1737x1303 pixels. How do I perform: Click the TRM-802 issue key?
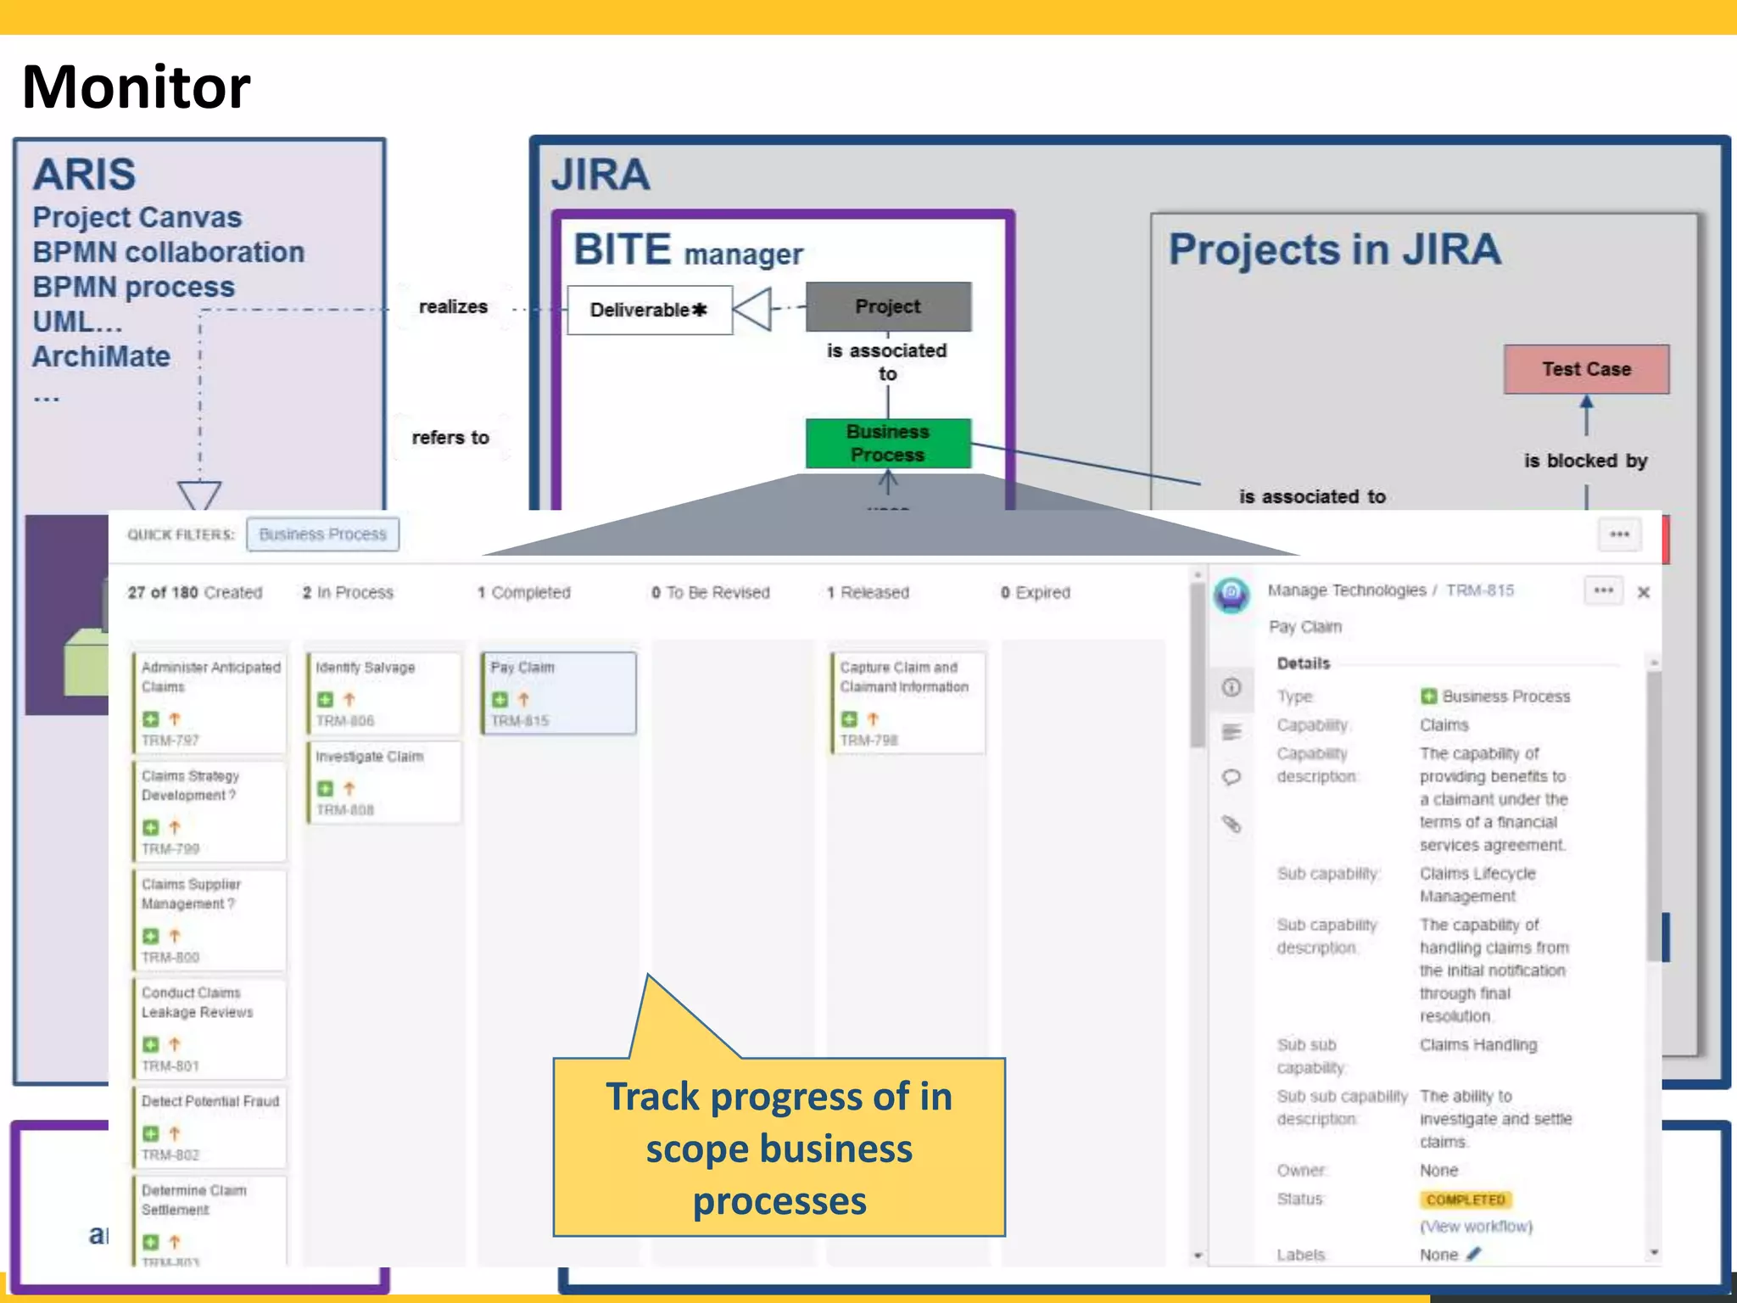coord(170,1155)
